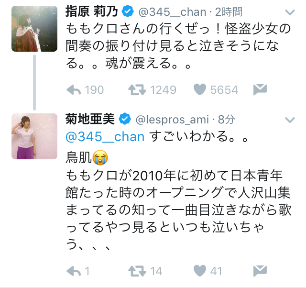Retweet 指原莉乃's tweet about ももクロ

coord(137,90)
